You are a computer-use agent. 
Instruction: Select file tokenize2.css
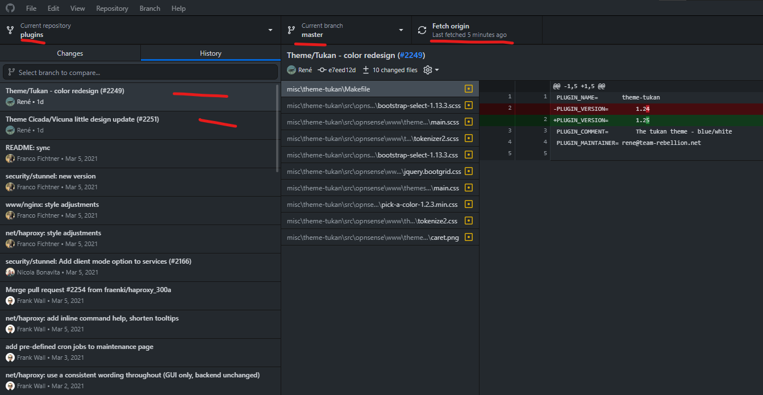[380, 221]
